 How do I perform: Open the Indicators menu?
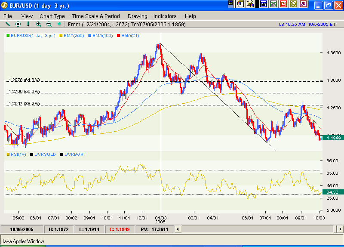[165, 16]
